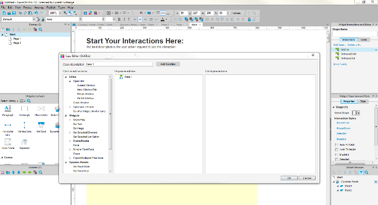Click the Undo arrow icon
The height and width of the screenshot is (205, 378).
pos(36,13)
